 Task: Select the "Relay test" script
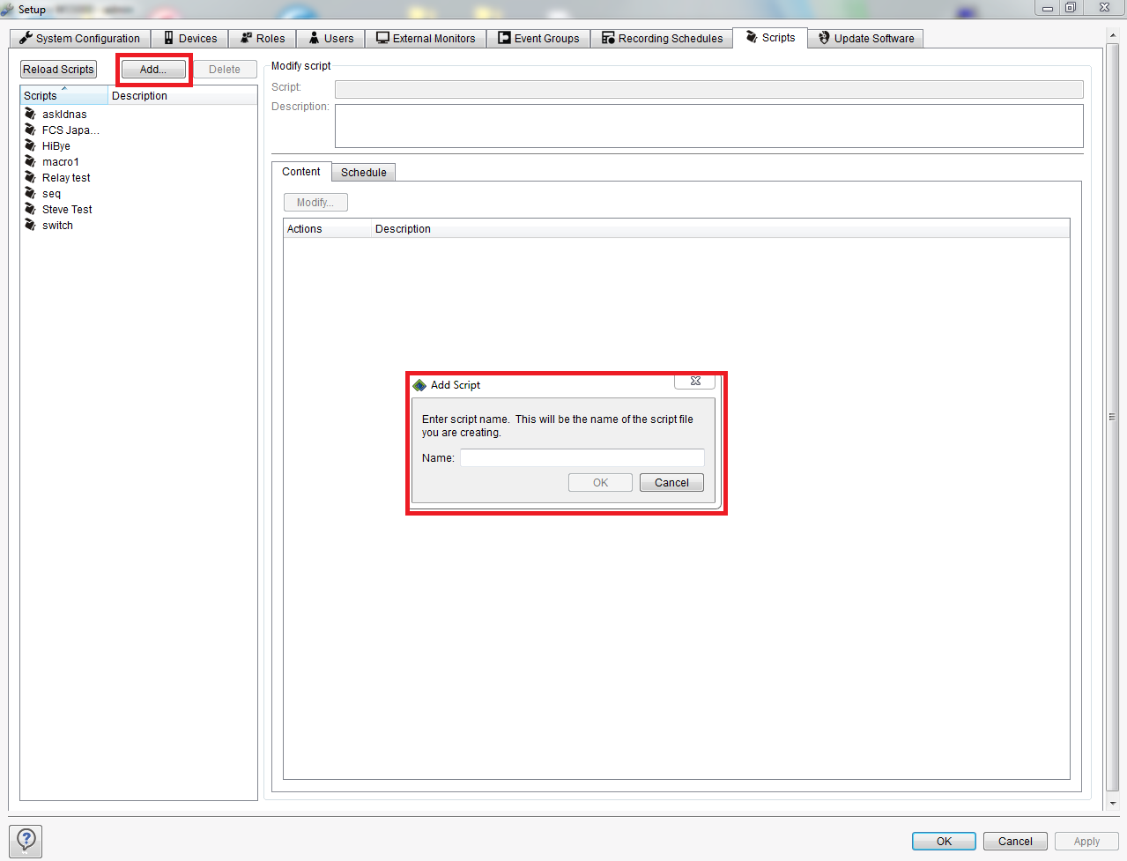coord(65,177)
